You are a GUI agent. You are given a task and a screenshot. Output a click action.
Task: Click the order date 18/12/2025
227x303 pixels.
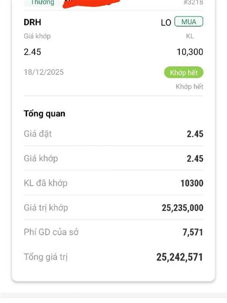click(44, 72)
